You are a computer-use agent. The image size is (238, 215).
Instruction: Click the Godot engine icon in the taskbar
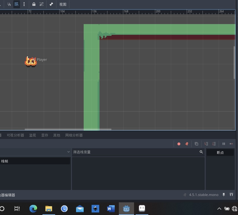[126, 209]
